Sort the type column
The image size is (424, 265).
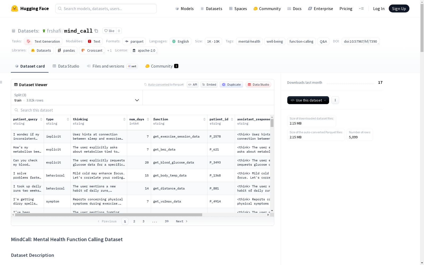pyautogui.click(x=68, y=119)
